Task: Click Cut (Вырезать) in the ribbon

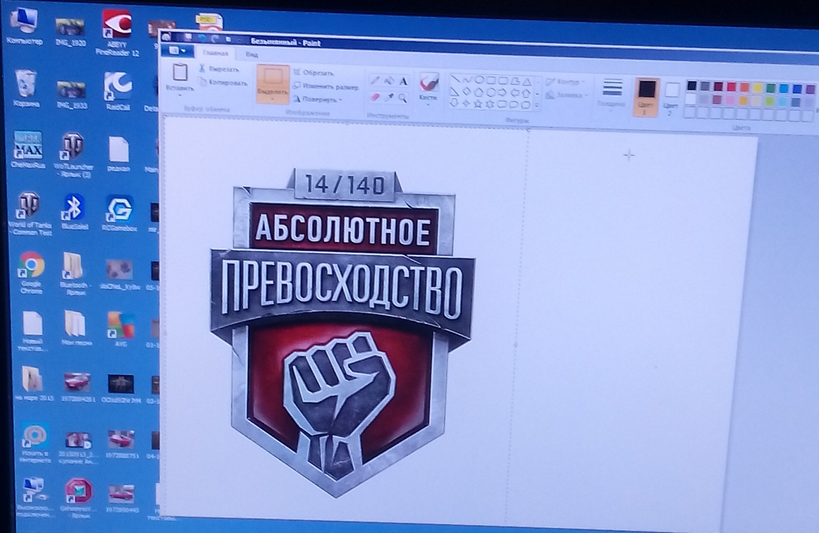Action: pos(219,69)
